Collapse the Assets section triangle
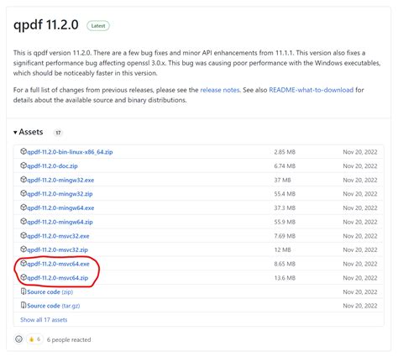This screenshot has width=398, height=357. coord(15,132)
